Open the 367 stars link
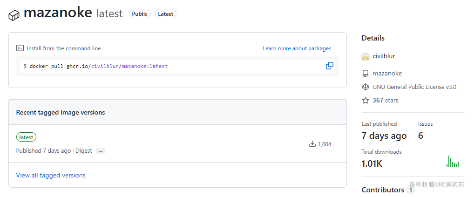 tap(385, 100)
